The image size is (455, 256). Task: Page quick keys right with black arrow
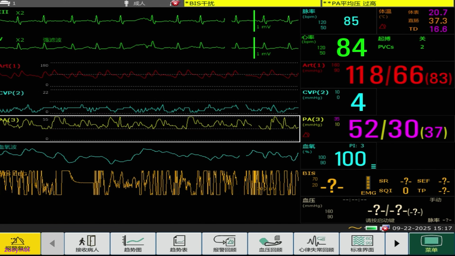tap(397, 243)
